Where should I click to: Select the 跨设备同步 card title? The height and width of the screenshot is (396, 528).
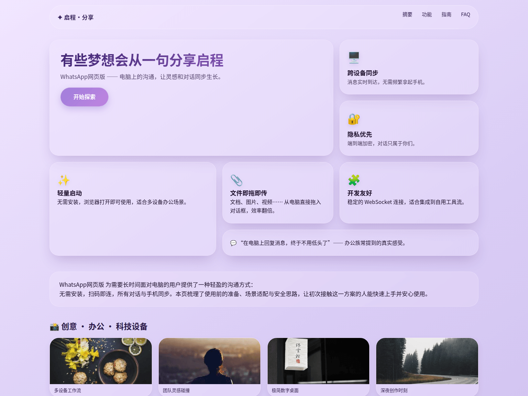click(363, 73)
